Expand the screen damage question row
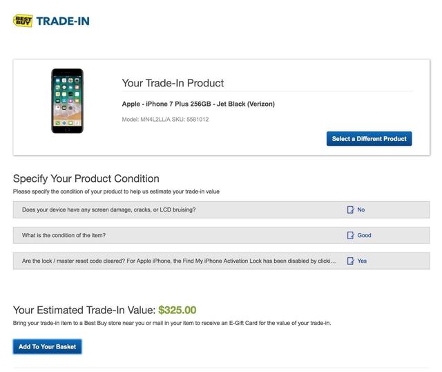This screenshot has height=372, width=442. [x=109, y=210]
